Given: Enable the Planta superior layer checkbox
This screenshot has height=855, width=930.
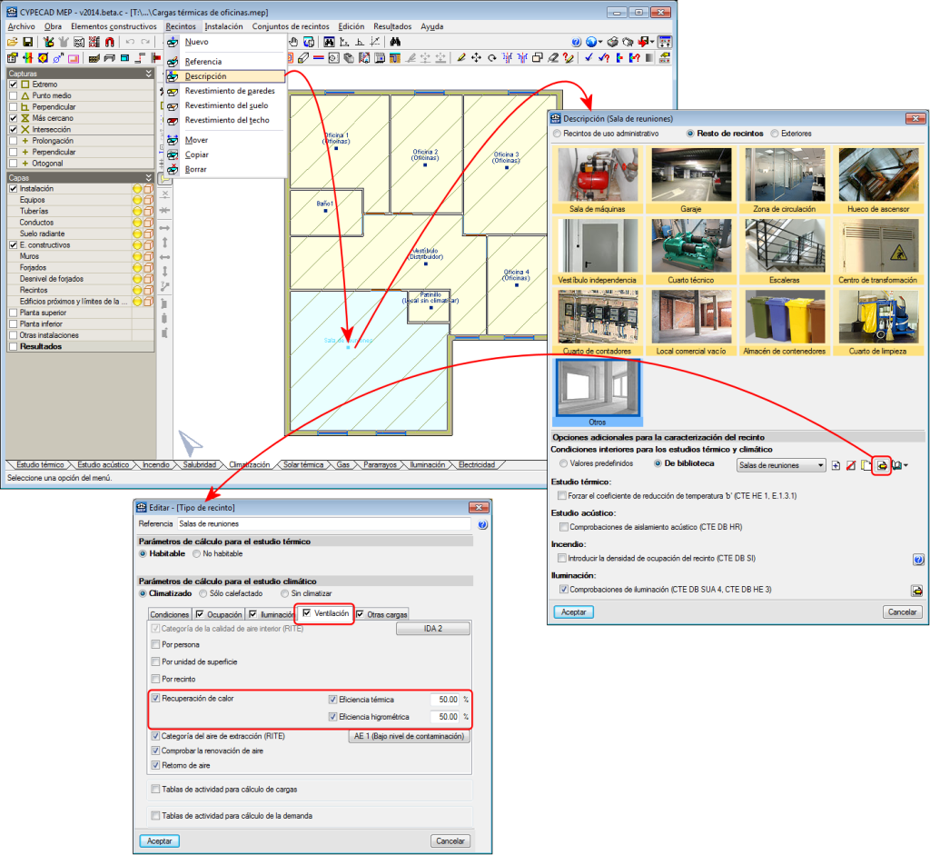Looking at the screenshot, I should [x=13, y=313].
